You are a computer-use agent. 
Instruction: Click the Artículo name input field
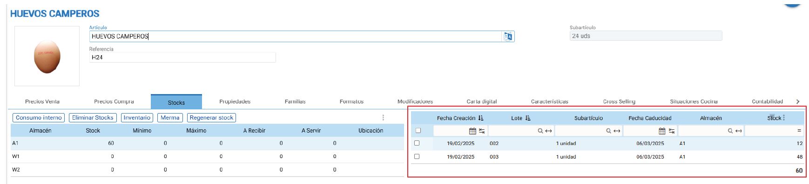point(296,36)
